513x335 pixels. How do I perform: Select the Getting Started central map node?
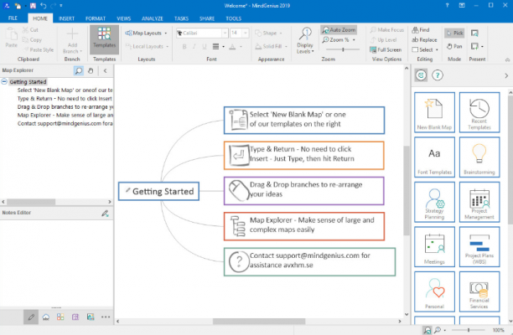(158, 191)
